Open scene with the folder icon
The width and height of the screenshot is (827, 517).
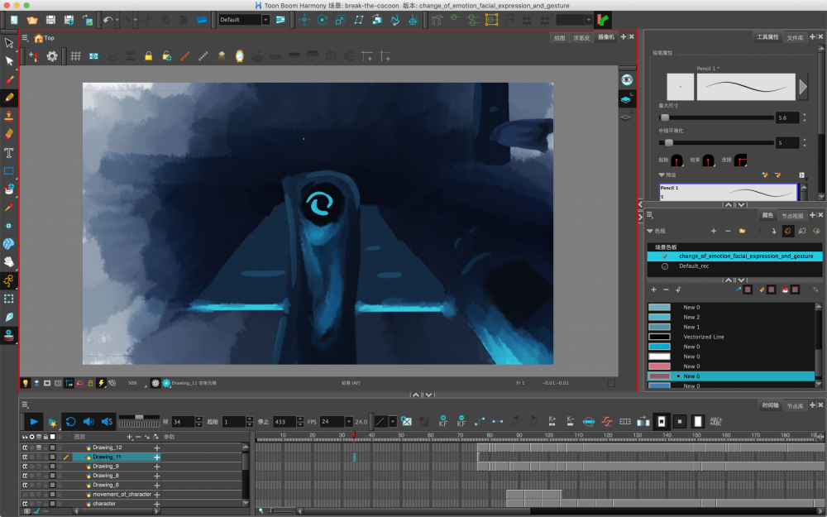point(32,20)
